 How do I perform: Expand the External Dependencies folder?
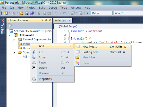coord(14,40)
